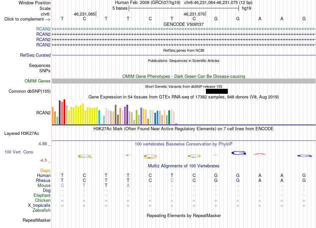The image size is (316, 228).
Task: Click 'Multiz Alignments of 100 Vertebrates' title
Action: point(184,166)
